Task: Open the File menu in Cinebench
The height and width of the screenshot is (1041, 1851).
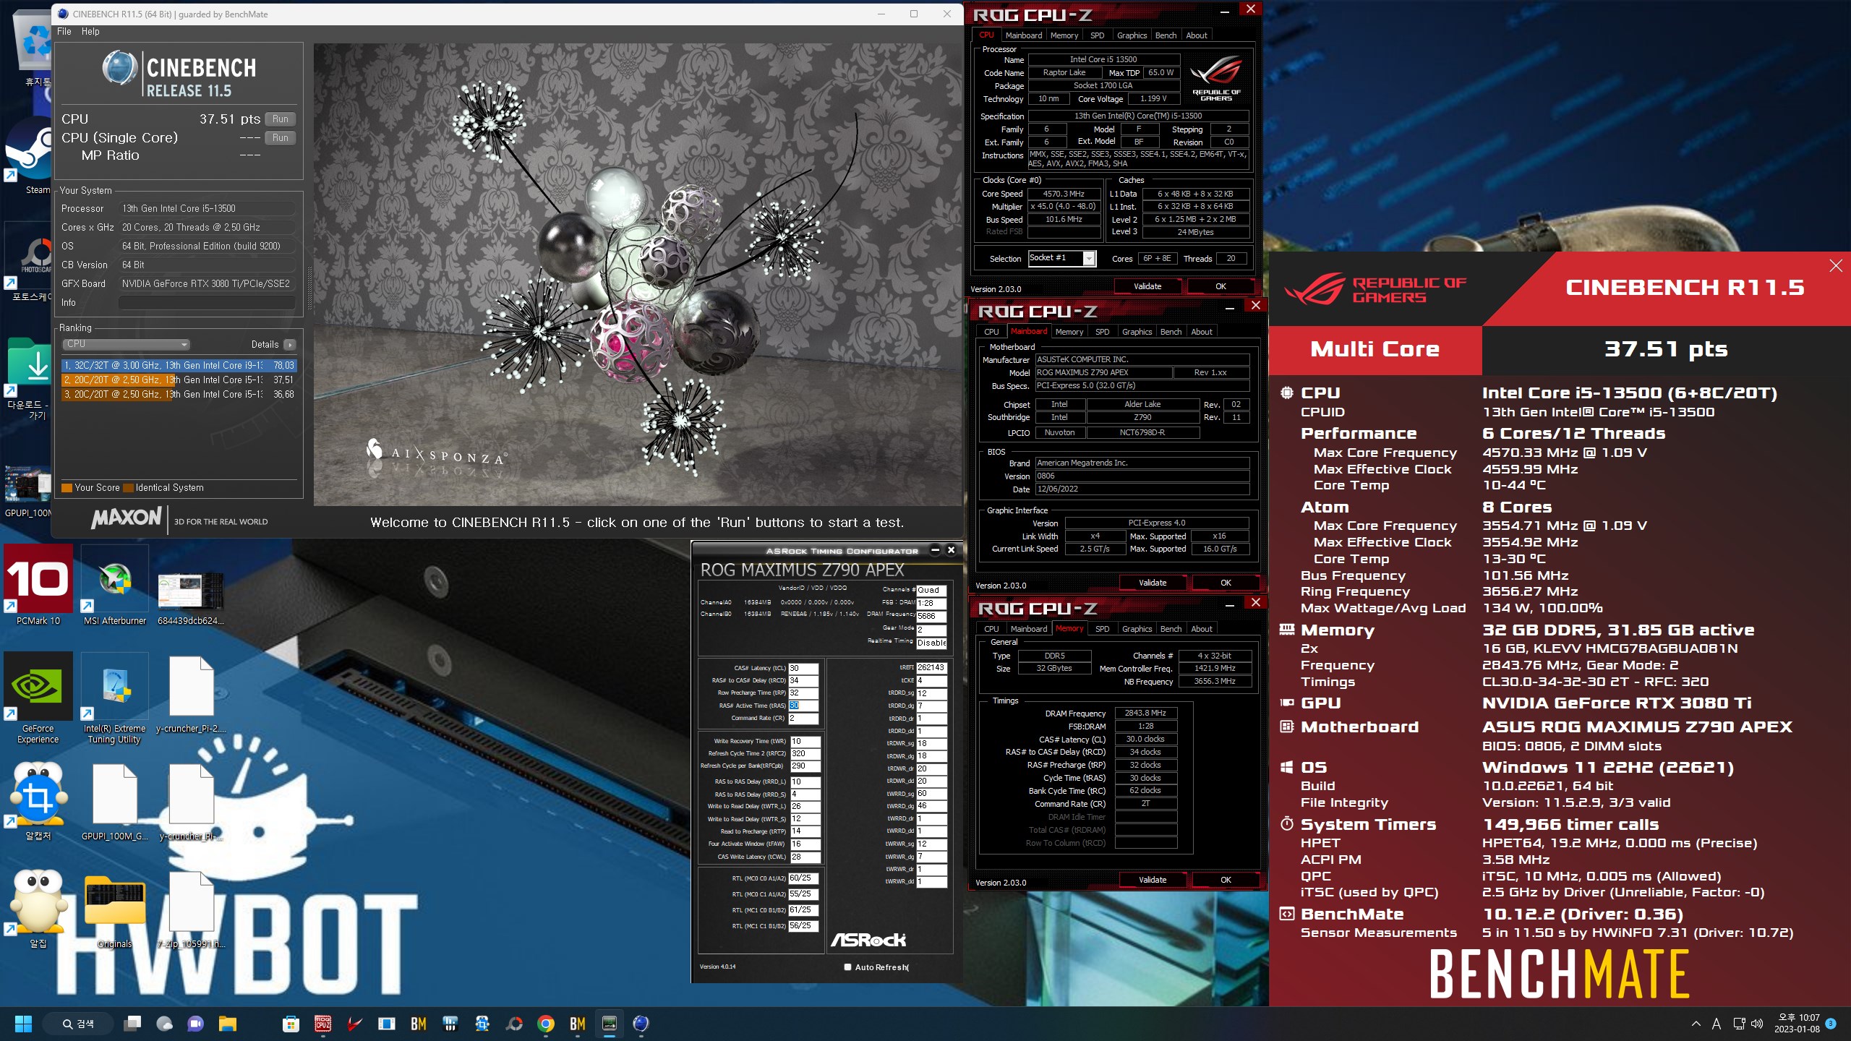Action: coord(64,32)
